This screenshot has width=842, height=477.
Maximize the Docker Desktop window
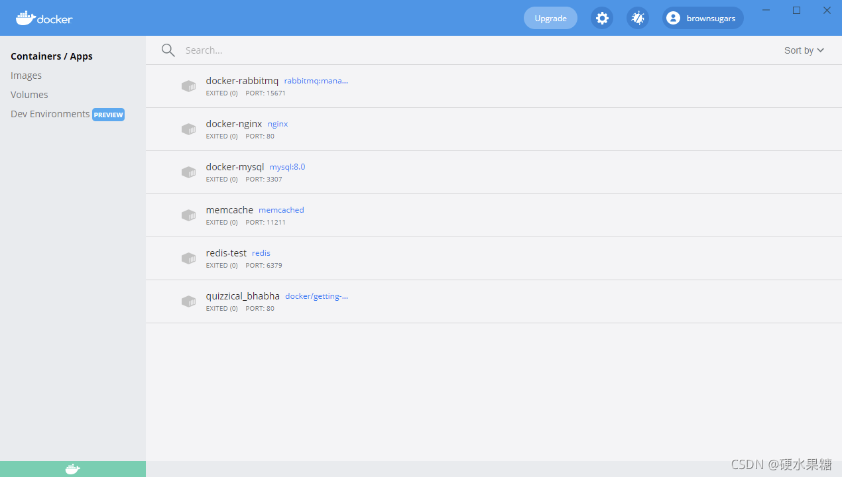coord(797,10)
